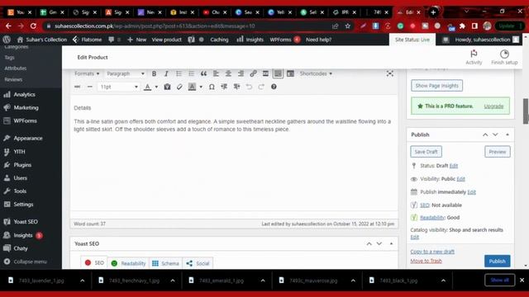Undo last editor change
This screenshot has width=529, height=297.
[x=249, y=87]
